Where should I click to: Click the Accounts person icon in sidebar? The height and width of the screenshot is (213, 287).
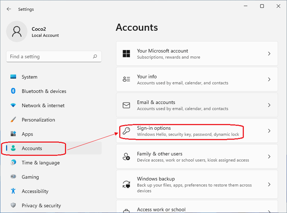pyautogui.click(x=13, y=148)
